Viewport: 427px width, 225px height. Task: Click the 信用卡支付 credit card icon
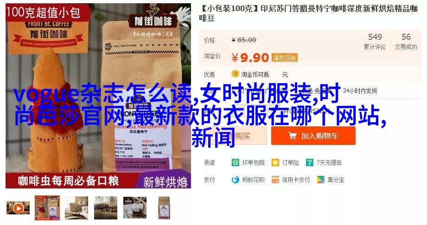pyautogui.click(x=275, y=180)
